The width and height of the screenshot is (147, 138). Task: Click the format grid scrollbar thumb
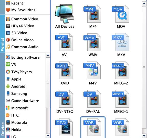144,67
